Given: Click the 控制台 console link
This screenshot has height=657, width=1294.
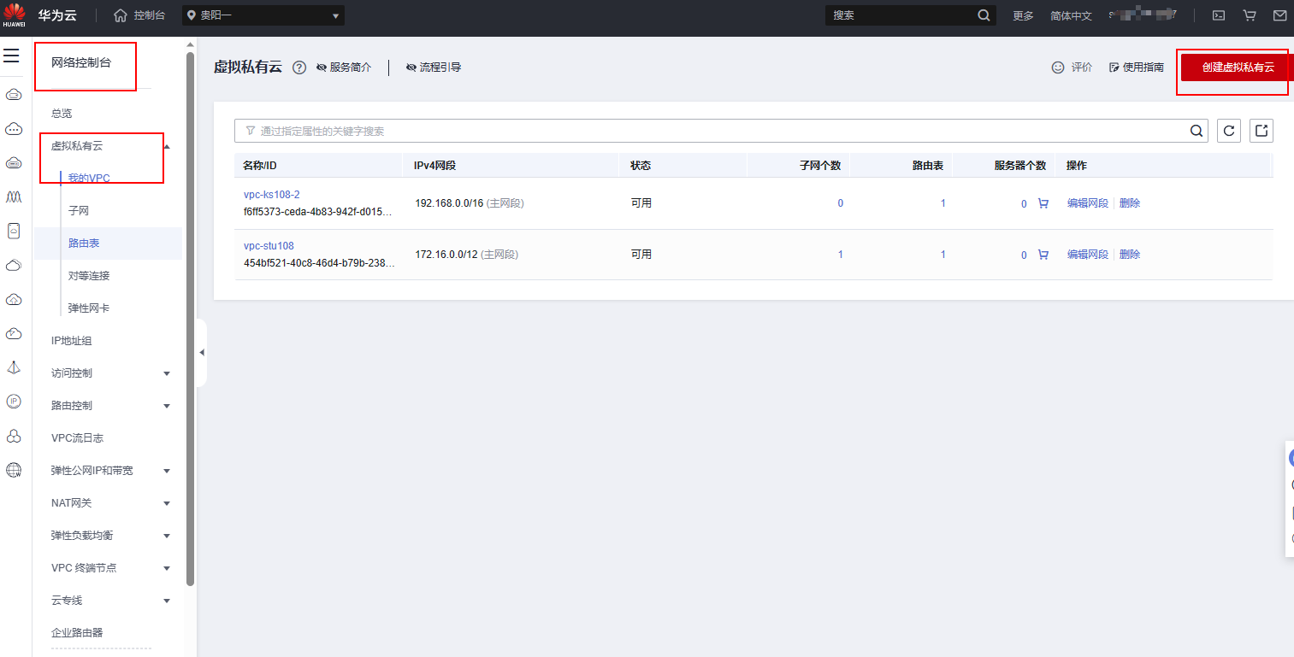Looking at the screenshot, I should [150, 15].
